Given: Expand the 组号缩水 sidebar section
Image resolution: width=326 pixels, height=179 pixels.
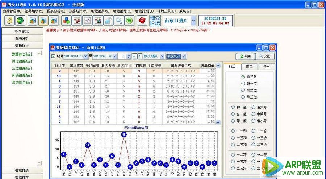Looking at the screenshot, I should pyautogui.click(x=22, y=31).
